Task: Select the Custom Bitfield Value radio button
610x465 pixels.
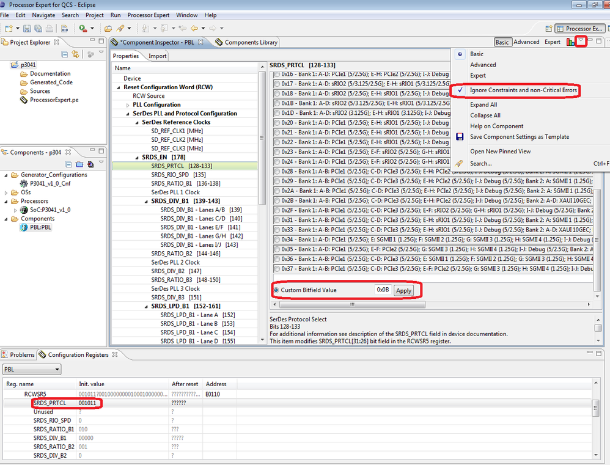Action: coord(276,290)
